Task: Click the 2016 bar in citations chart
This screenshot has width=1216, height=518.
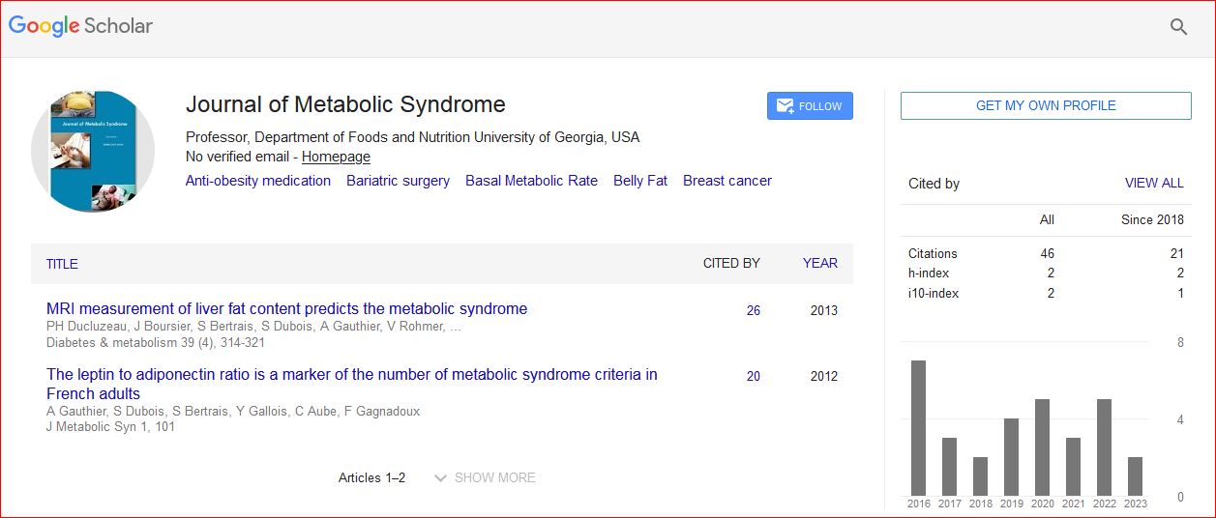Action: point(918,428)
